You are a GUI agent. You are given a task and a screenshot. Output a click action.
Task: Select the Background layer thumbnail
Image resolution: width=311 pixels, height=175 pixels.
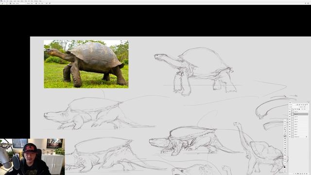coord(293,137)
